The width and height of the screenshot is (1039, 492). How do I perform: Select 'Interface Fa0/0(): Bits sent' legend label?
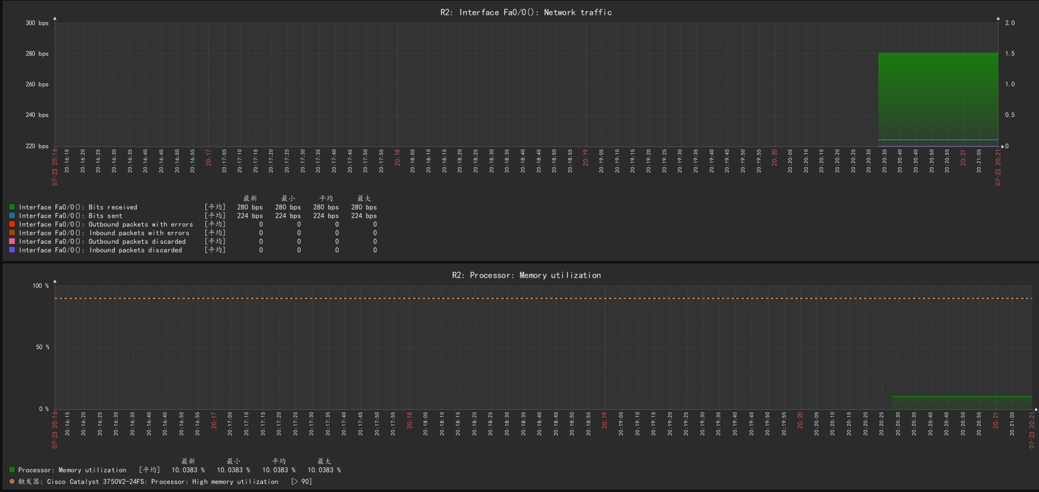coord(70,216)
